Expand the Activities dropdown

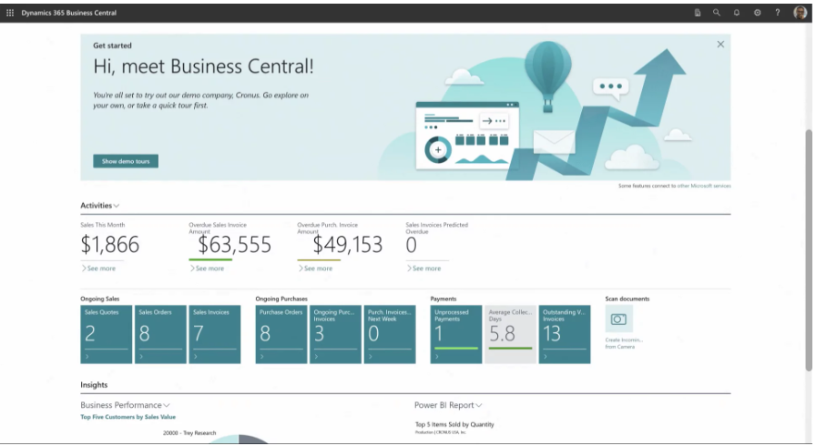99,206
